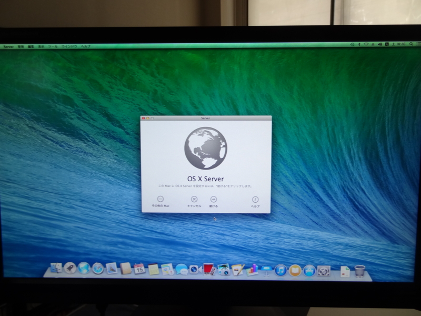Launch Pages pen icon in Dock
The height and width of the screenshot is (316, 421).
pyautogui.click(x=238, y=270)
